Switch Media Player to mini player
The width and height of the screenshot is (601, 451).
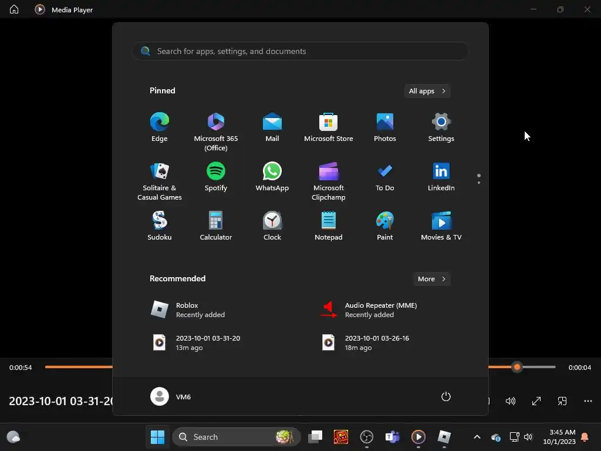pyautogui.click(x=562, y=401)
